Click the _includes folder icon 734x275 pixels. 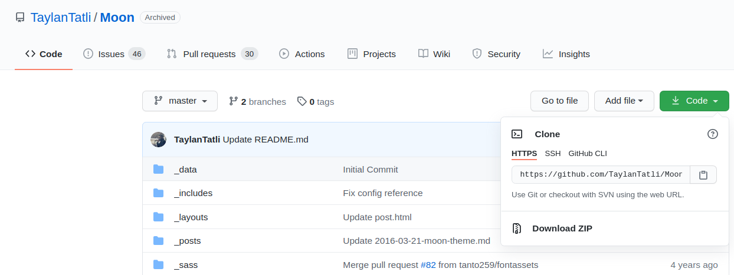pyautogui.click(x=158, y=193)
